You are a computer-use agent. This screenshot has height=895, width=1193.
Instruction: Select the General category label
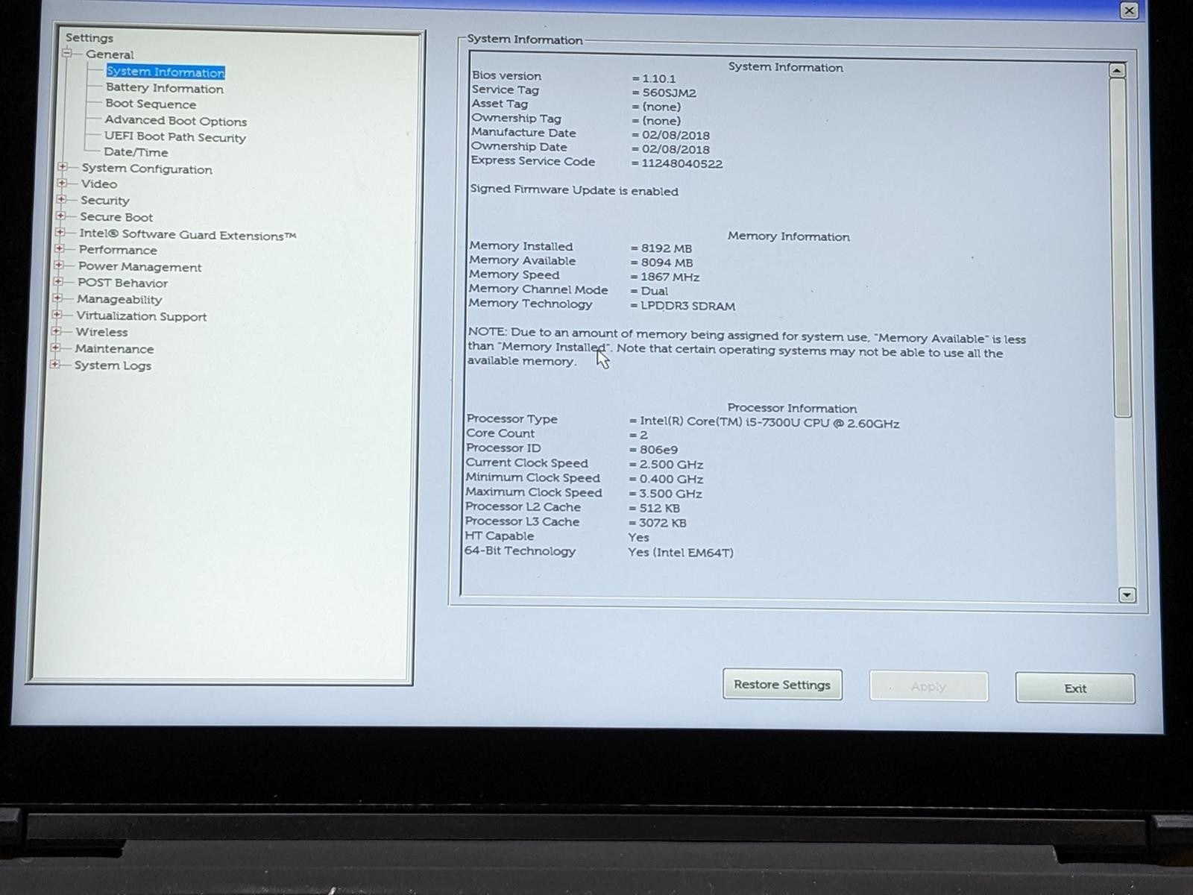tap(110, 54)
